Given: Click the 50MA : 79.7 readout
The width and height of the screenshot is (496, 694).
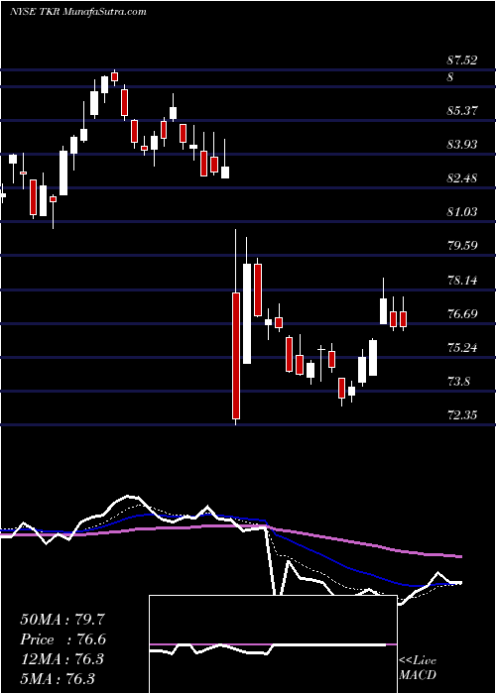Looking at the screenshot, I should point(62,620).
